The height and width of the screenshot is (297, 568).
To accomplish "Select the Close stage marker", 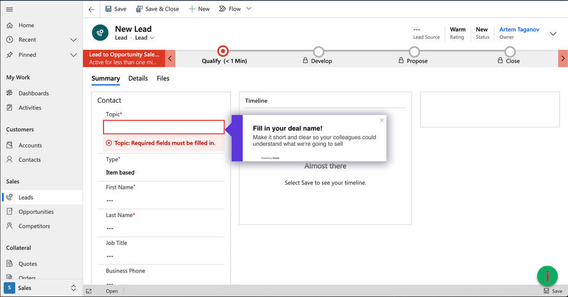I will click(x=509, y=52).
